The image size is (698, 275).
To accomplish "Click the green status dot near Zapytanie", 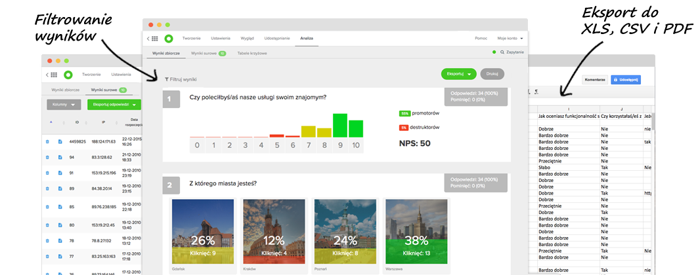I will [494, 52].
